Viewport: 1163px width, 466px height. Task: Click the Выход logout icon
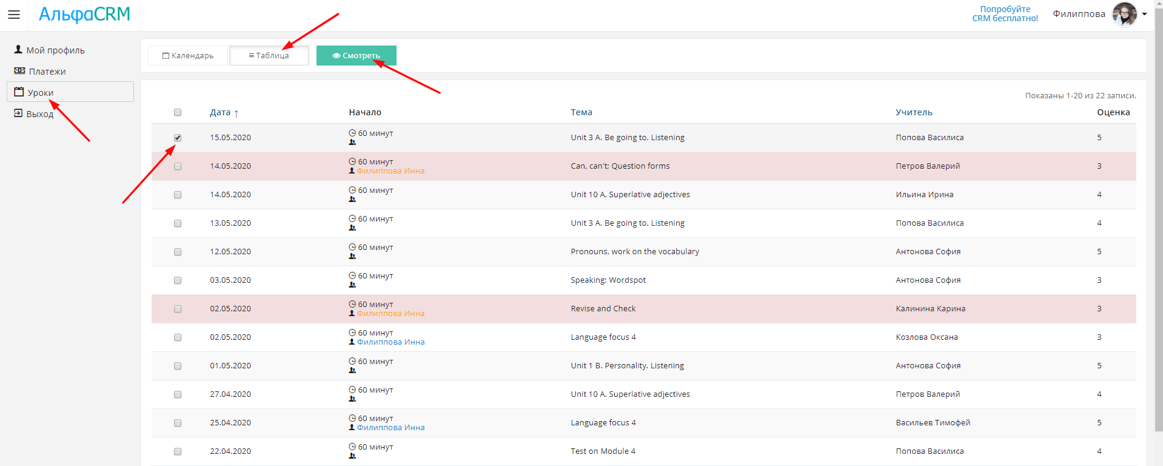18,113
